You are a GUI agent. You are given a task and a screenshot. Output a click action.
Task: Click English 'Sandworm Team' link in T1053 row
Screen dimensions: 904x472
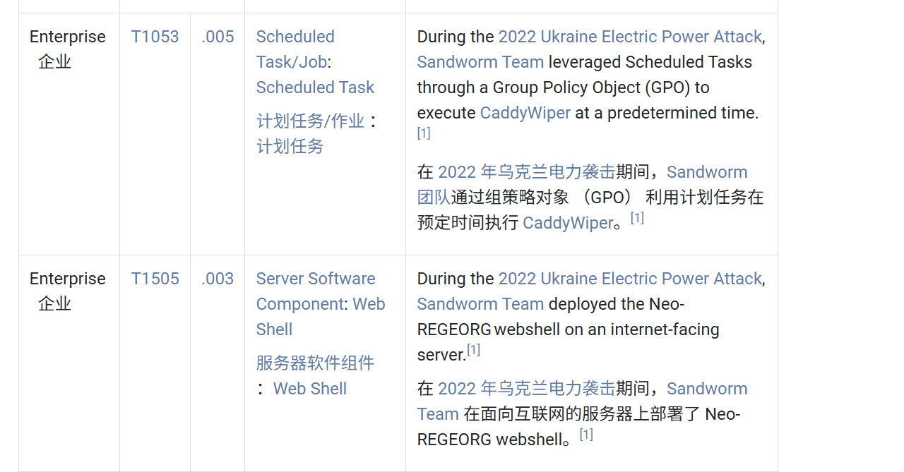[480, 62]
